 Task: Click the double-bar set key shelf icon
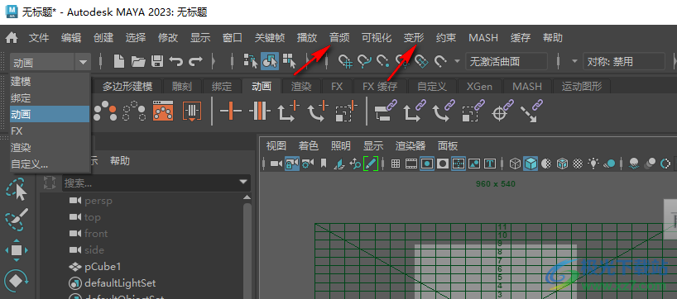tap(260, 112)
